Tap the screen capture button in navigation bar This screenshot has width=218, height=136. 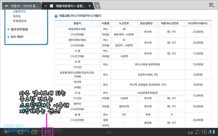click(48, 132)
